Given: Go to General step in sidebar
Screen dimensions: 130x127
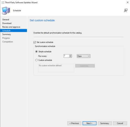Looking at the screenshot, I should [6, 19].
